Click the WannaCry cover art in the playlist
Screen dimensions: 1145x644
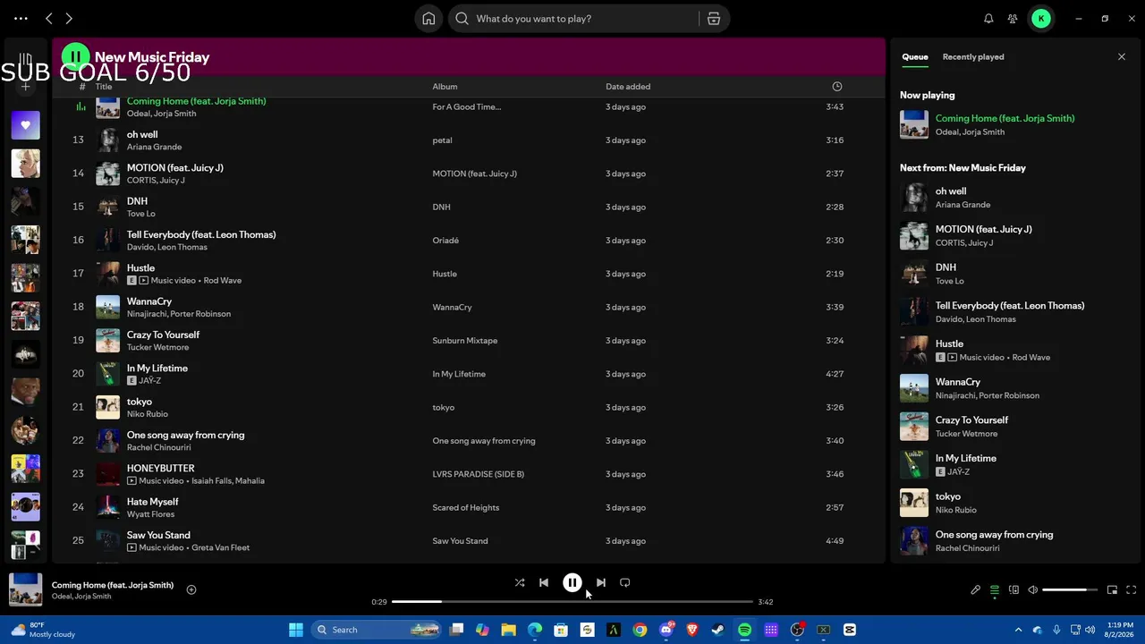click(x=108, y=307)
